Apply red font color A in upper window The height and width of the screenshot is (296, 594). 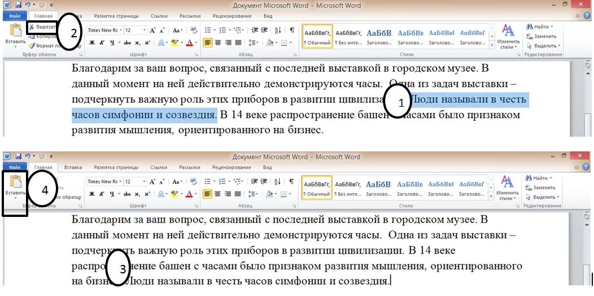(189, 43)
